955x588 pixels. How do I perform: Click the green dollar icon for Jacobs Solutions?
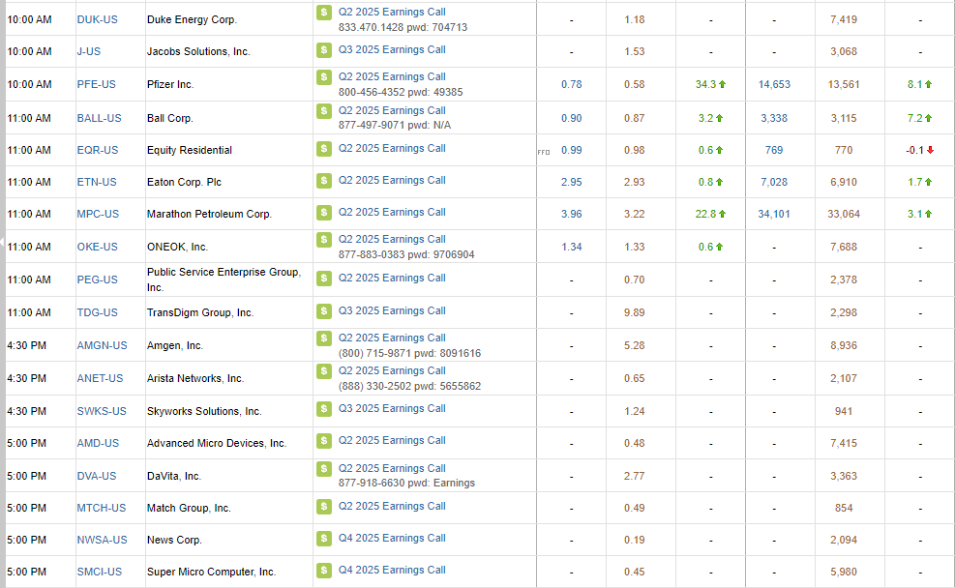coord(324,50)
